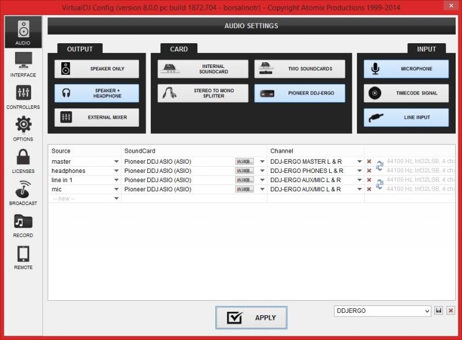Close the VirtualDJ Config window

pos(451,6)
